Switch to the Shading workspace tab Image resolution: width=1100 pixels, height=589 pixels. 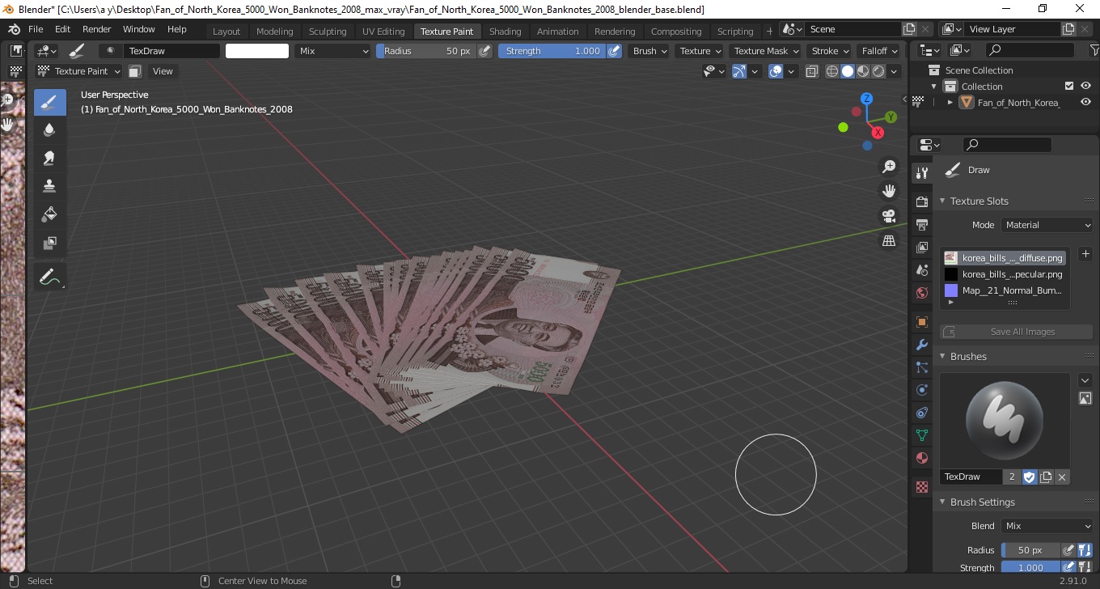click(505, 32)
